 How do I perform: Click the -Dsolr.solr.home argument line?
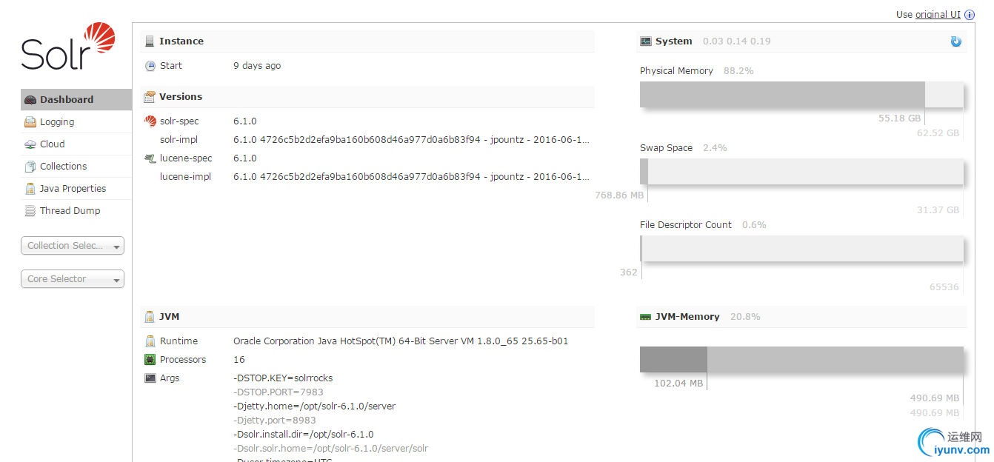[x=330, y=449]
